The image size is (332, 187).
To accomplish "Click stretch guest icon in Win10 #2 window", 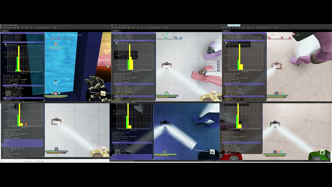I will pos(166,28).
